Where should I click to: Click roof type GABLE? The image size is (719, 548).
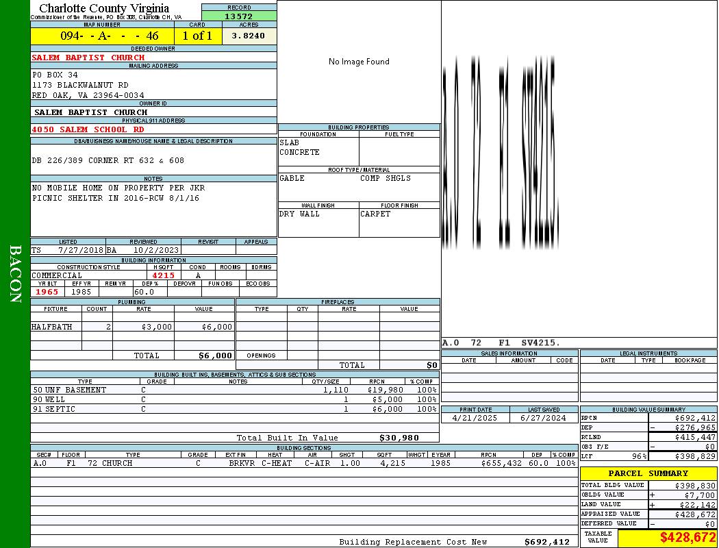click(x=292, y=178)
